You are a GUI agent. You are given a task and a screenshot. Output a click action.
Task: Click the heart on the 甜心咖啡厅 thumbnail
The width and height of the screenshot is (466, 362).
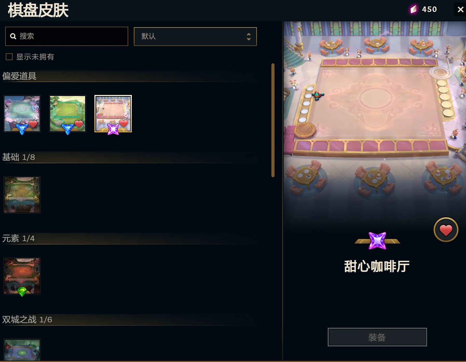(x=124, y=124)
